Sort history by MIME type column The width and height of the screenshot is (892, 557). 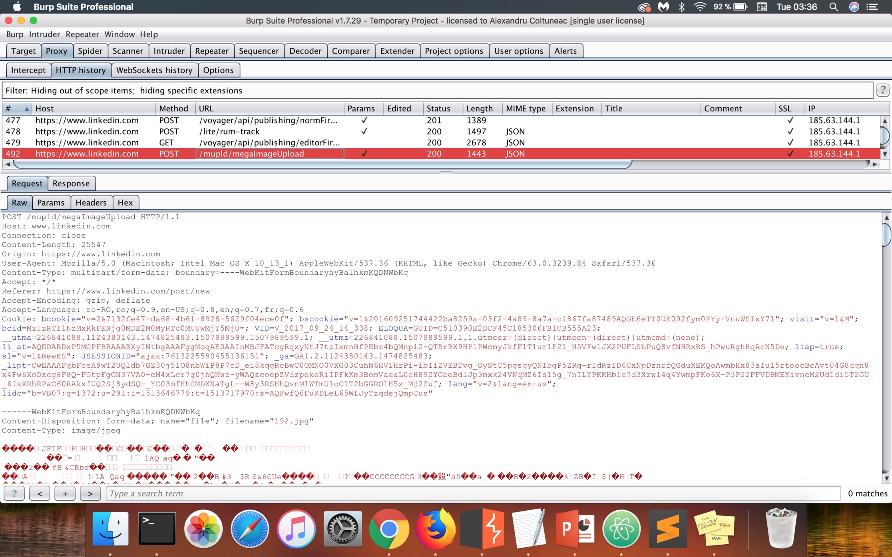527,109
